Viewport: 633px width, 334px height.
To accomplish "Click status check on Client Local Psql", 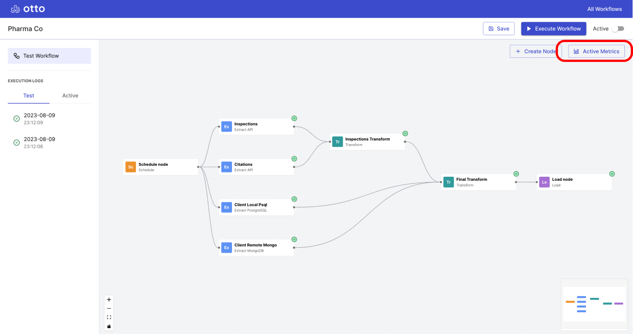I will (294, 199).
